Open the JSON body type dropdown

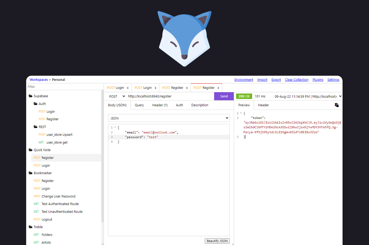169,118
